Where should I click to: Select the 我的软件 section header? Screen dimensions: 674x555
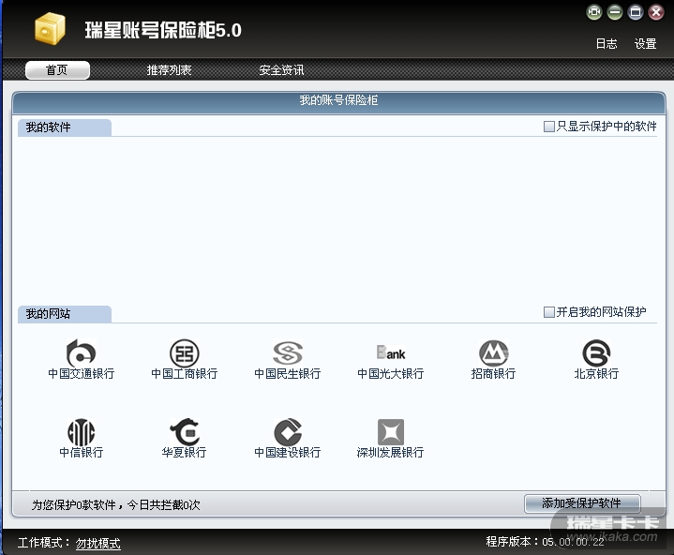pos(65,127)
